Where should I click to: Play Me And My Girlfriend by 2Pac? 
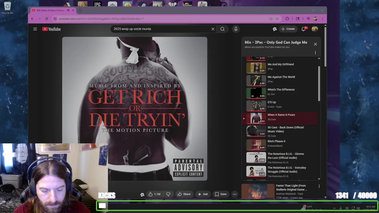tap(280, 67)
